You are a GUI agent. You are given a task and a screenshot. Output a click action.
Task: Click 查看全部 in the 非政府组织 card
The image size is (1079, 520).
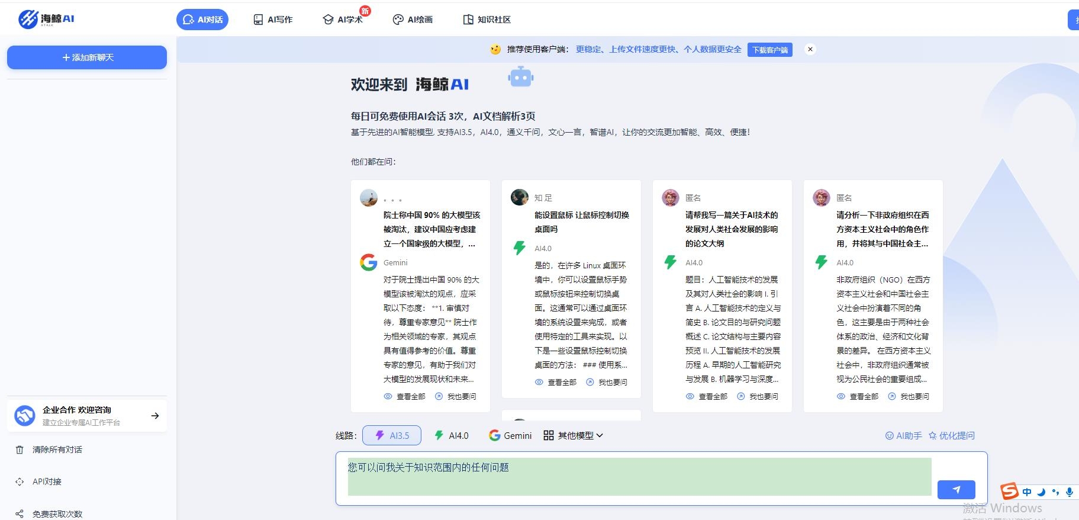[x=858, y=396]
